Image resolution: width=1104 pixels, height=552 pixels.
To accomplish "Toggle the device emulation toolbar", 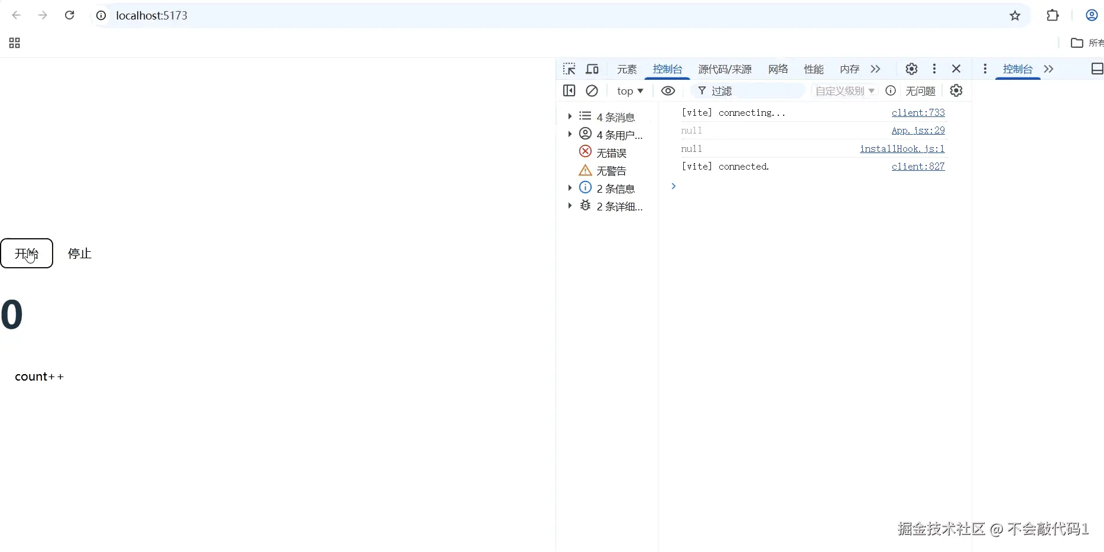I will tap(592, 69).
